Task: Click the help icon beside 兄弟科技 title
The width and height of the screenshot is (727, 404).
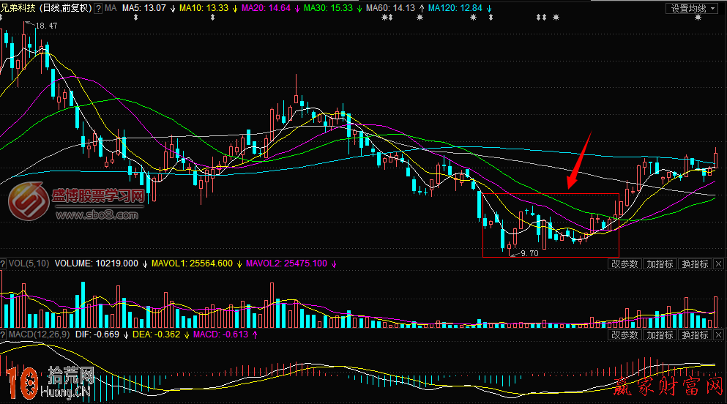Action: pyautogui.click(x=98, y=8)
